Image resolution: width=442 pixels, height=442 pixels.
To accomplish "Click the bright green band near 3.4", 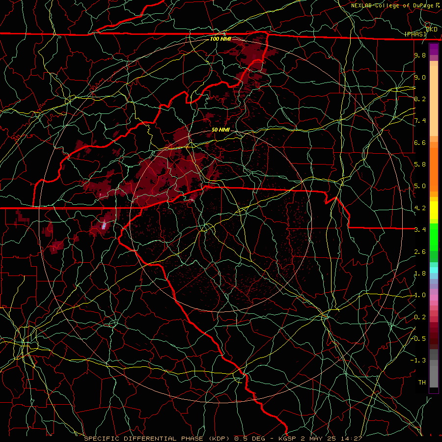I will 434,237.
